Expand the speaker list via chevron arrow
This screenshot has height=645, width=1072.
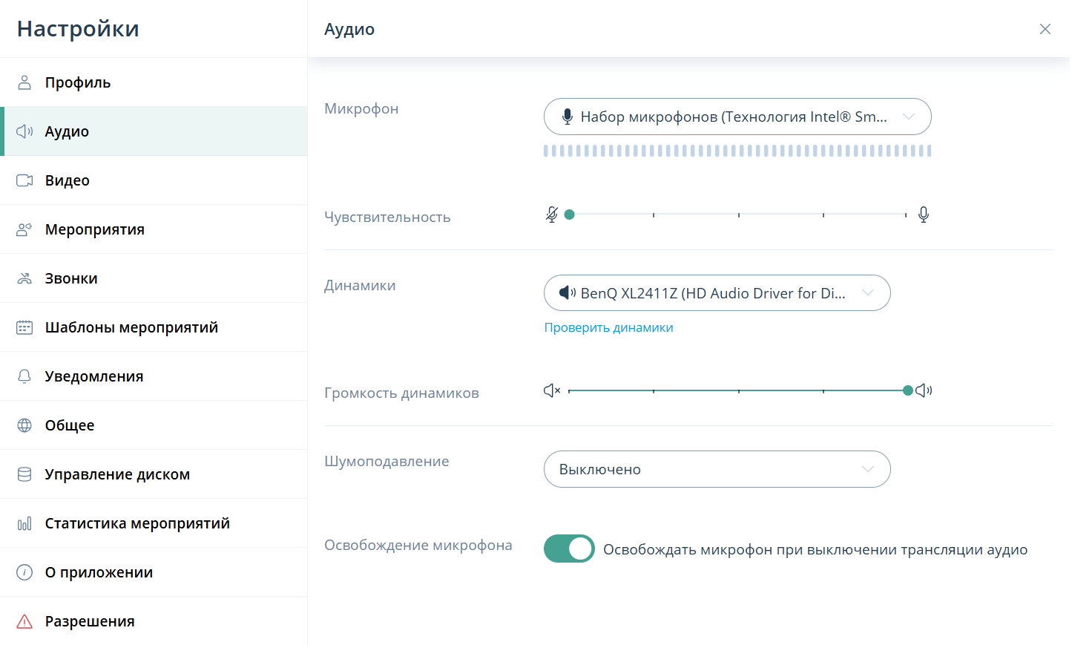868,292
